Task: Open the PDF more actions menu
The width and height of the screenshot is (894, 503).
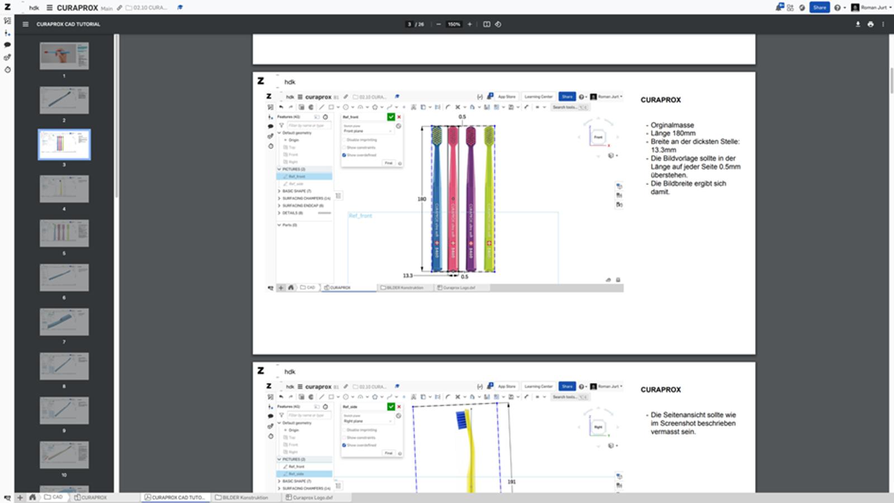Action: click(883, 25)
